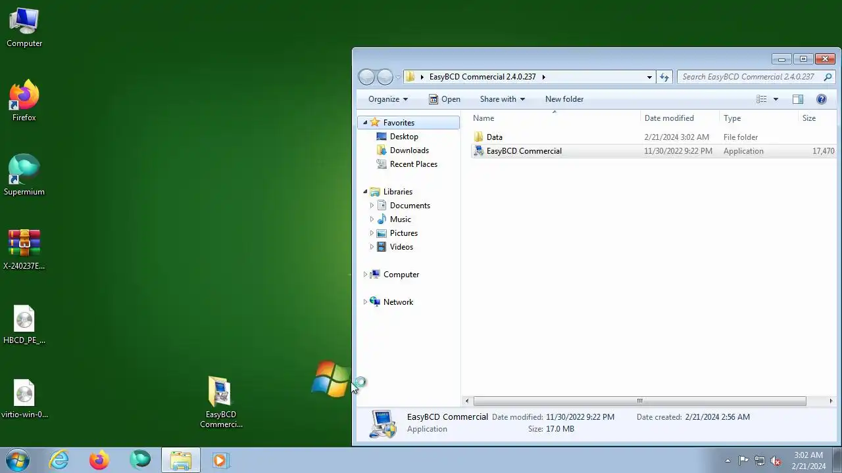Viewport: 842px width, 473px height.
Task: Sort by Size column header
Action: click(818, 118)
